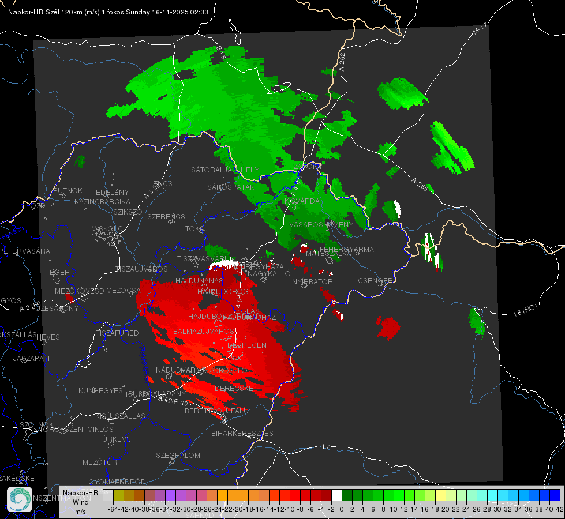Click the SZIKSZO town label
565x519 pixels.
(128, 212)
